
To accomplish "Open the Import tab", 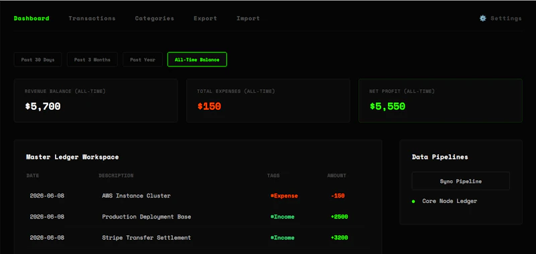I will (248, 19).
